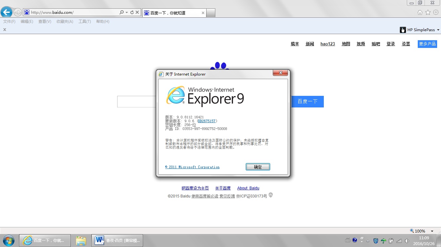This screenshot has width=441, height=247.
Task: Open the 地图 link
Action: pos(346,44)
